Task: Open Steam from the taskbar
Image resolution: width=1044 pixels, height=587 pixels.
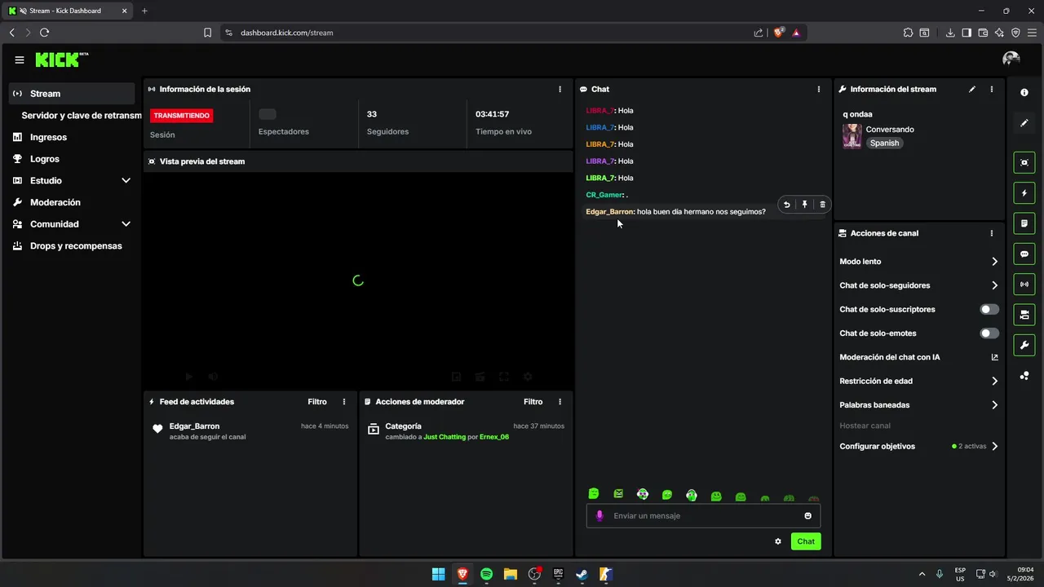Action: click(582, 574)
